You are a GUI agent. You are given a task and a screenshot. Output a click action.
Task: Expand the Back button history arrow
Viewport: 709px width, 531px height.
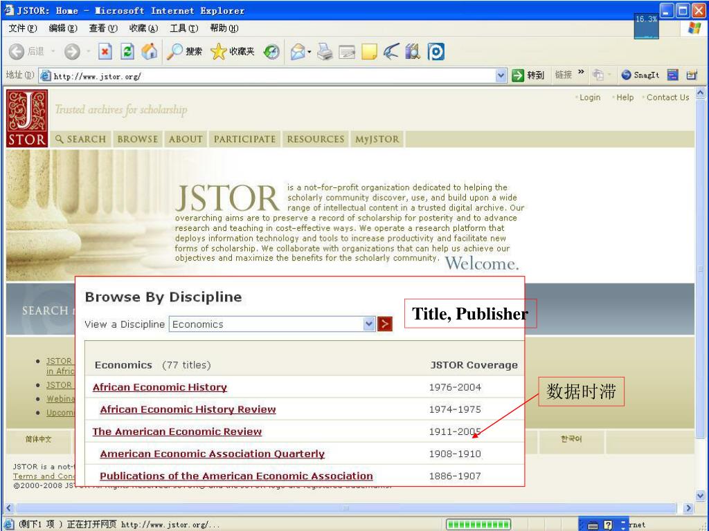point(53,51)
